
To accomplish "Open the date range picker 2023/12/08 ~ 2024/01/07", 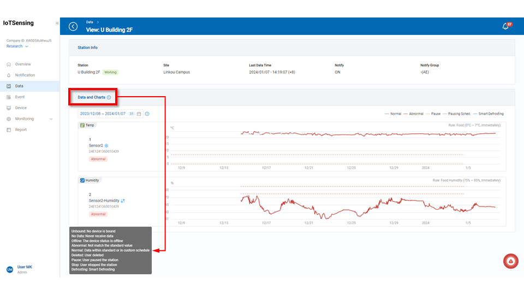I will click(103, 114).
